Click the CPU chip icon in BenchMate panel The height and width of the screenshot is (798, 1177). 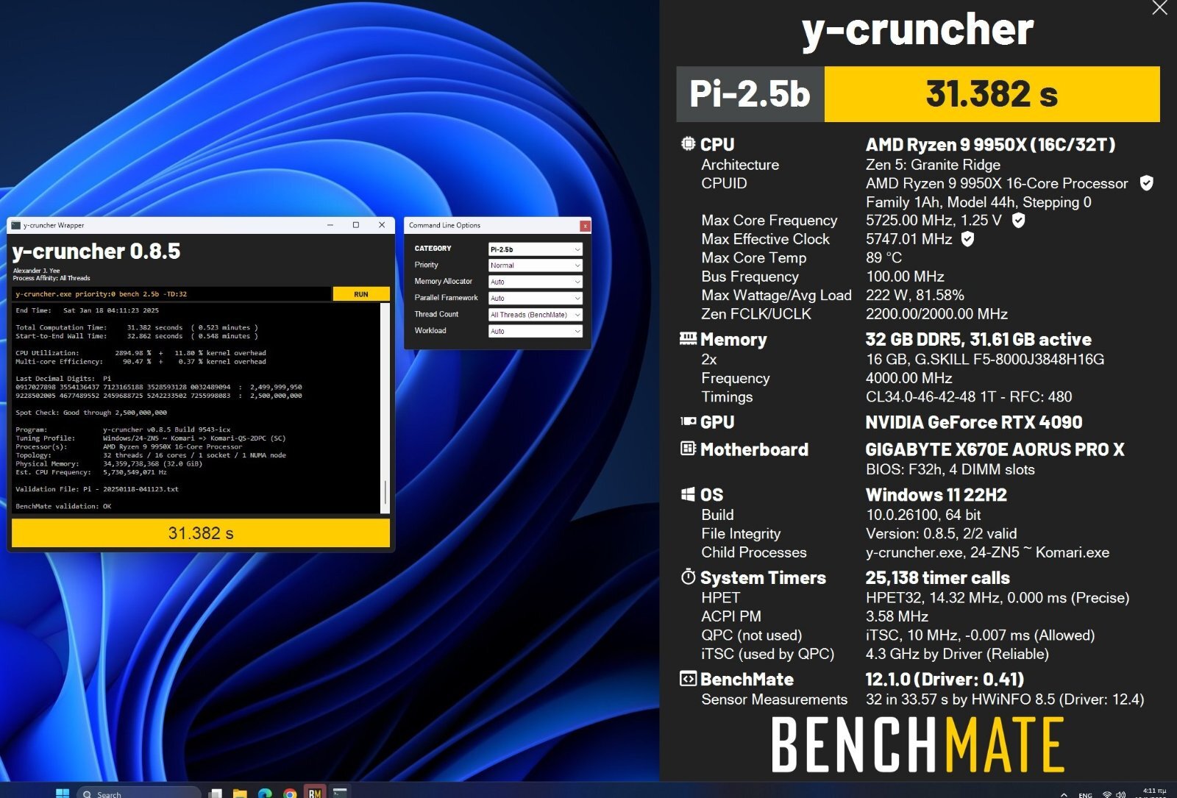[x=688, y=144]
